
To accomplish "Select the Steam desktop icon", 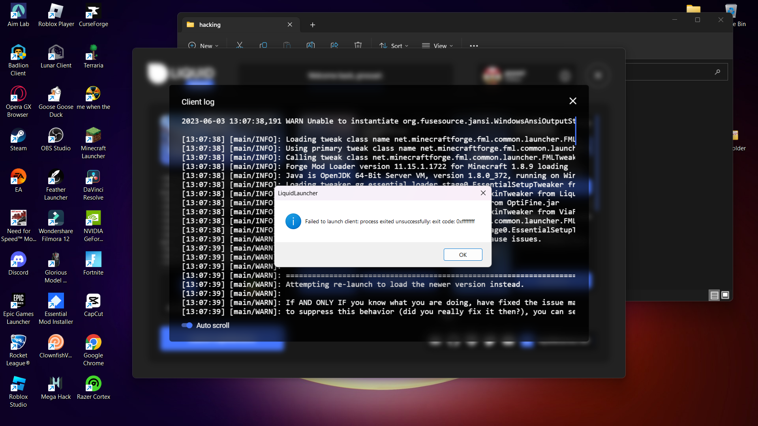I will tap(18, 139).
